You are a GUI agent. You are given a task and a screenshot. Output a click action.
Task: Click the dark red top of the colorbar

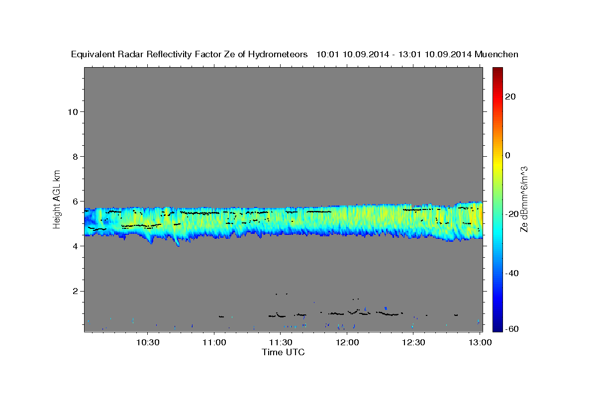coord(497,72)
